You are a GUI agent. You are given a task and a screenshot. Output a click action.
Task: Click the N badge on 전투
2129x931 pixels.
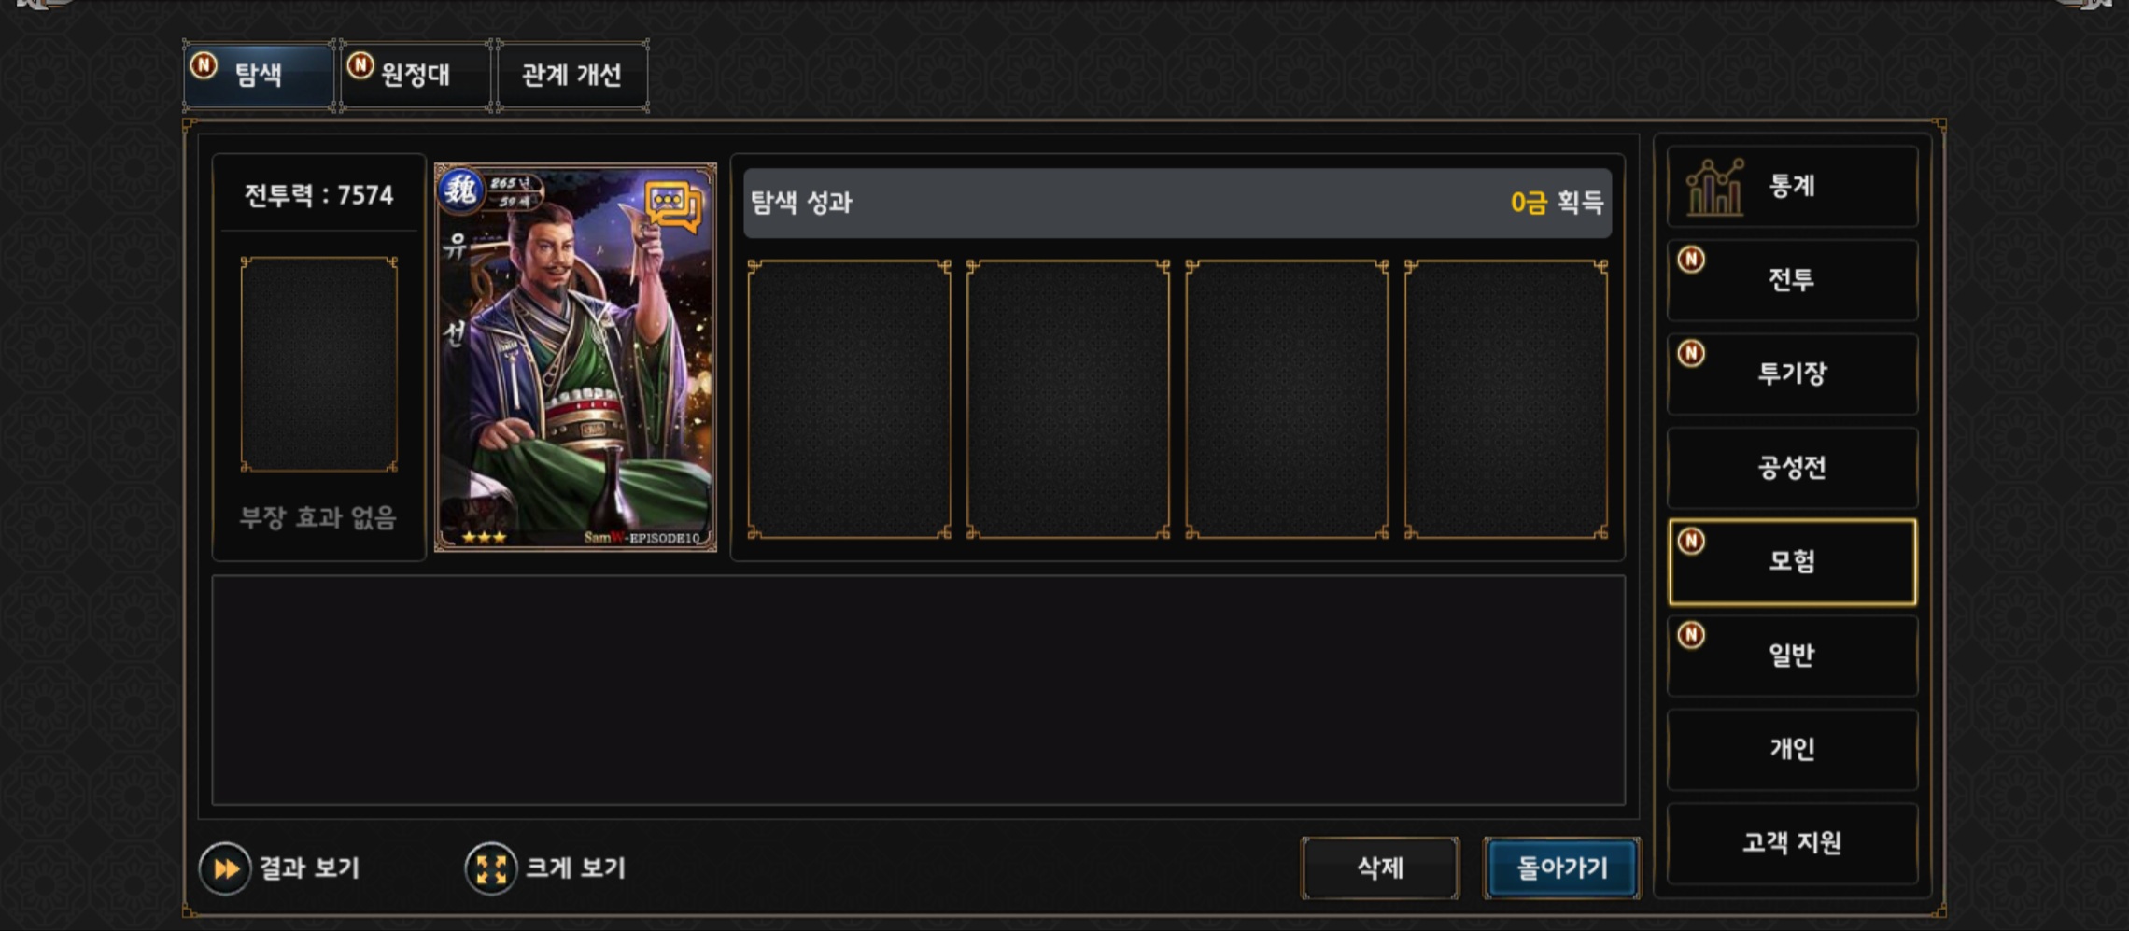click(x=1691, y=260)
